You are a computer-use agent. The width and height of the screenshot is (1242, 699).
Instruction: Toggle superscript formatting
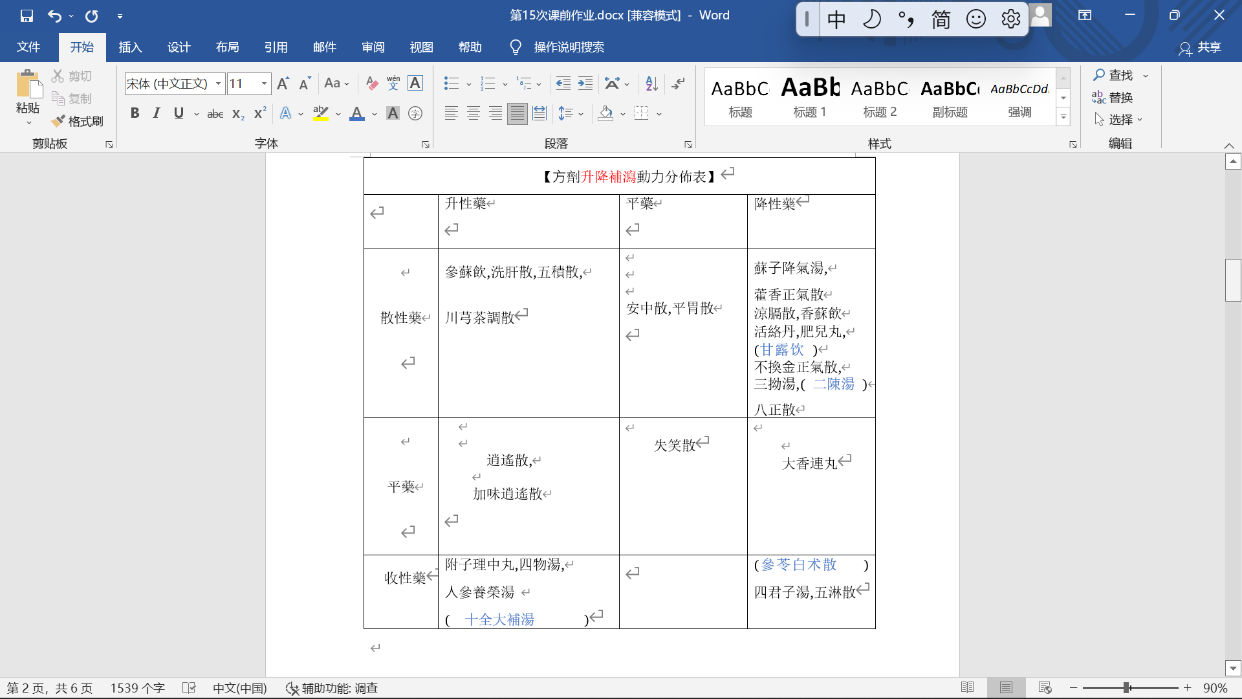(260, 114)
